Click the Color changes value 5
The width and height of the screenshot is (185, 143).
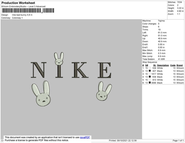point(159,24)
